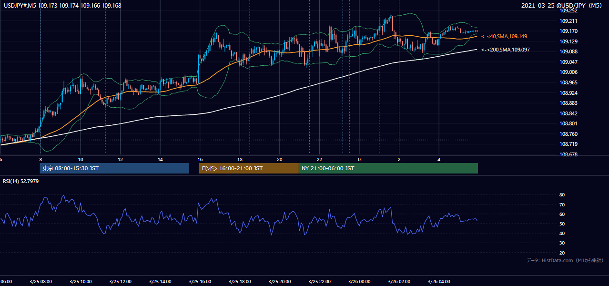Image resolution: width=609 pixels, height=286 pixels.
Task: Click hour tick 12 under the price chart
Action: point(120,159)
